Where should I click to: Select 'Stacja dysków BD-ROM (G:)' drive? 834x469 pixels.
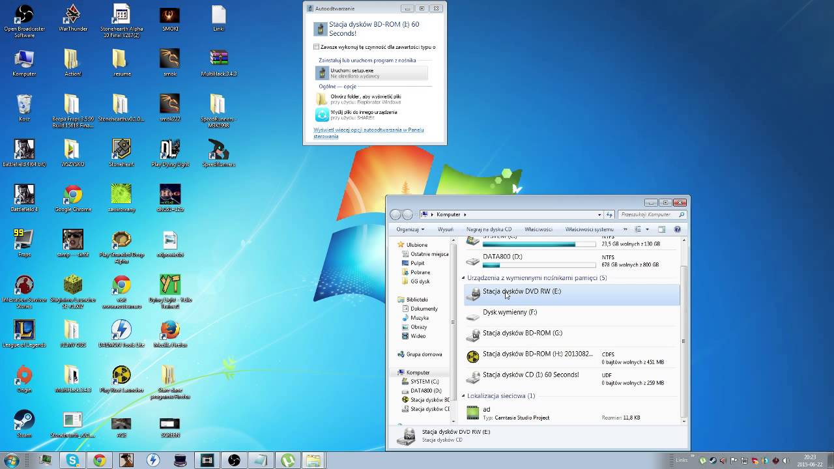click(x=571, y=337)
